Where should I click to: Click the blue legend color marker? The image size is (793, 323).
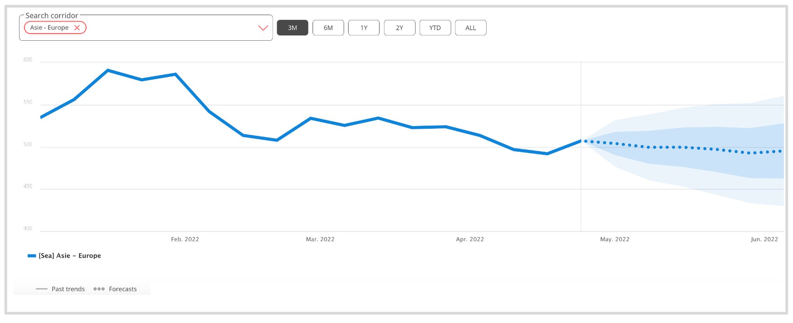coord(32,256)
